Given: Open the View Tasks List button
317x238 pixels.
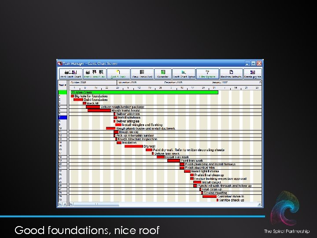Looking at the screenshot, I should click(142, 74).
